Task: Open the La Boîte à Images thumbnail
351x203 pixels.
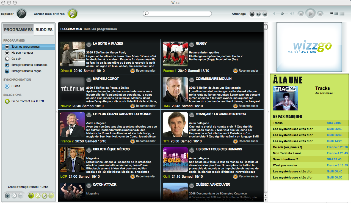Action: pos(73,54)
